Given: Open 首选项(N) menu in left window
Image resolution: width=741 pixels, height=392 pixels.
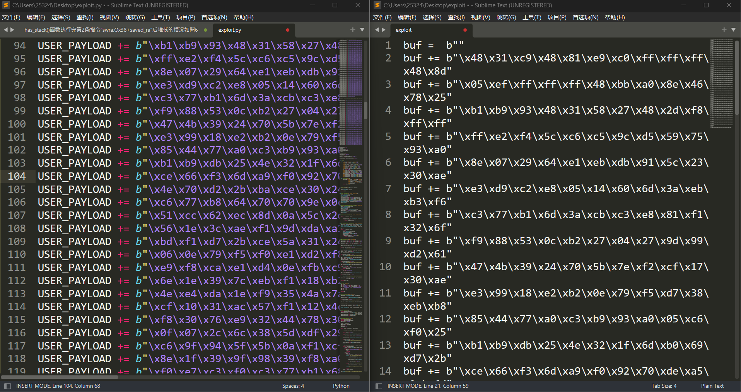Looking at the screenshot, I should 214,17.
